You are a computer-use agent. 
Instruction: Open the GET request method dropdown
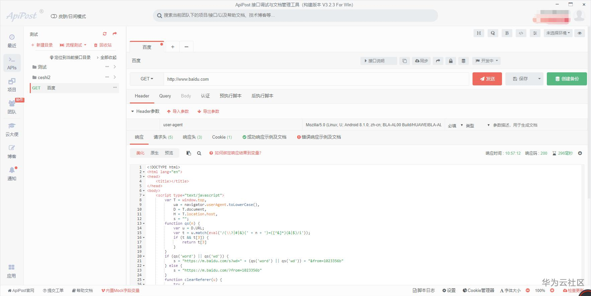tap(147, 79)
